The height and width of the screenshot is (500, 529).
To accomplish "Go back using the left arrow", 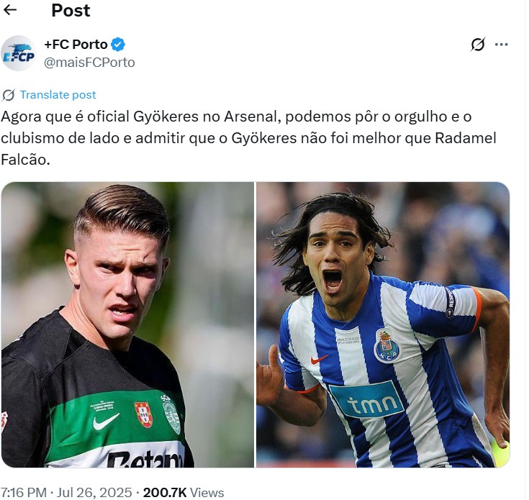I will 9,10.
